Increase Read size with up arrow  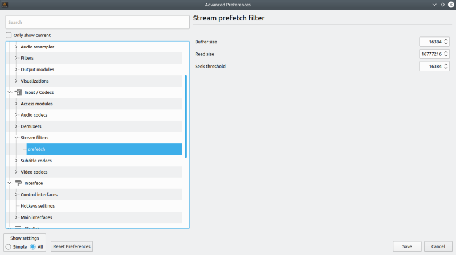point(446,52)
